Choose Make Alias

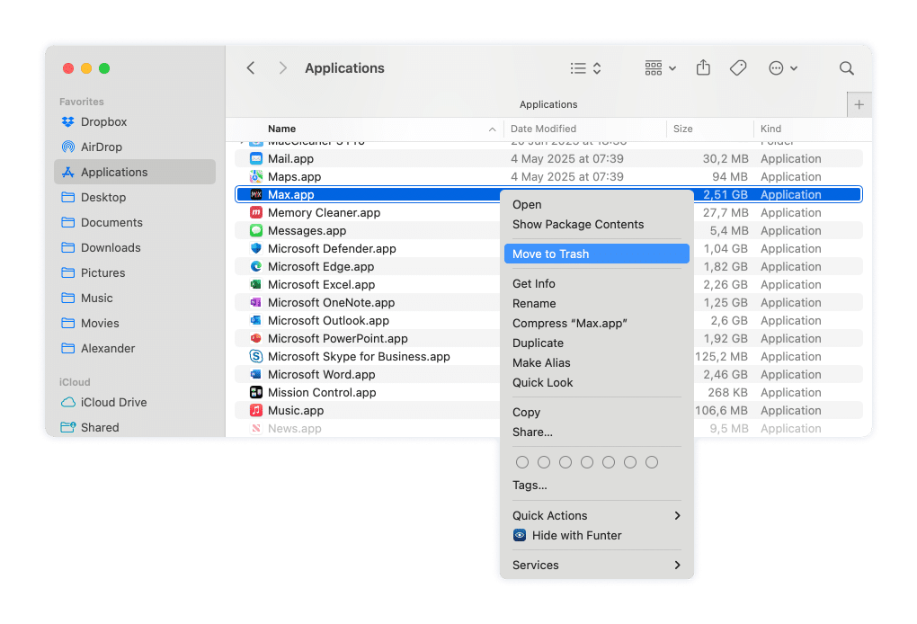(597, 362)
